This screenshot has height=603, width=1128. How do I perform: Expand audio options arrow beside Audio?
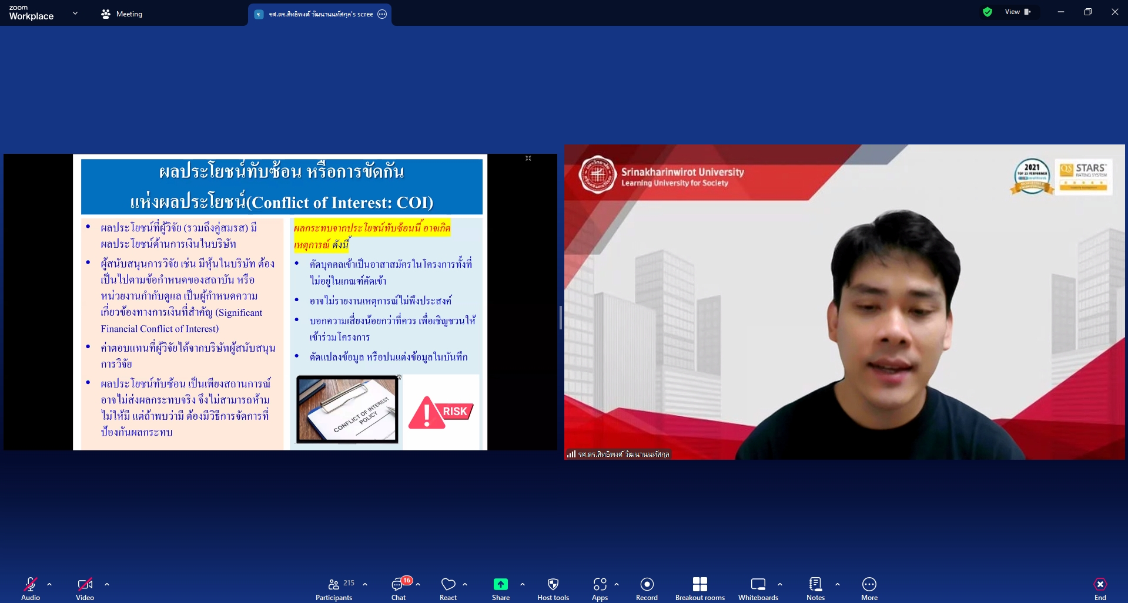49,584
